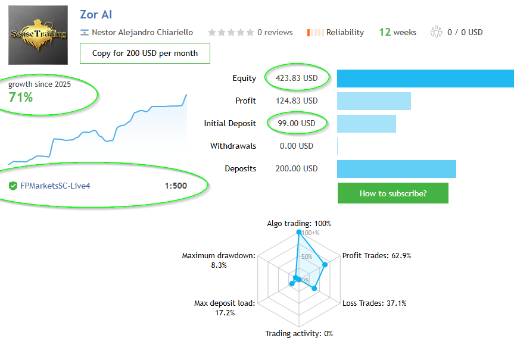514x354 pixels.
Task: Click the light blue Profit bar
Action: pyautogui.click(x=373, y=101)
